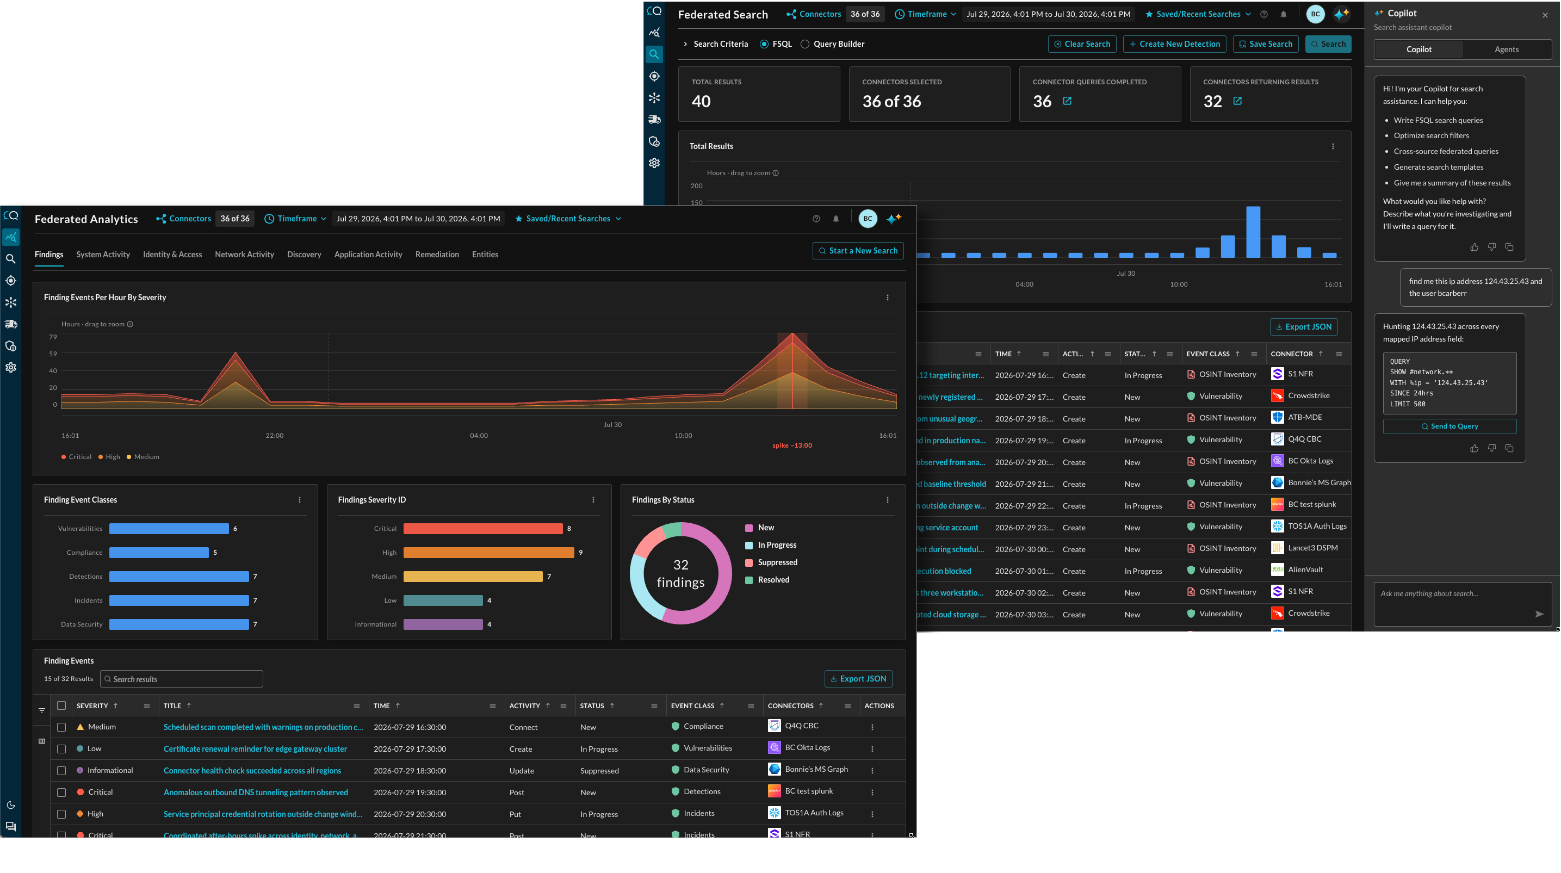Click Send to Query button in Copilot
1561x873 pixels.
coord(1449,426)
